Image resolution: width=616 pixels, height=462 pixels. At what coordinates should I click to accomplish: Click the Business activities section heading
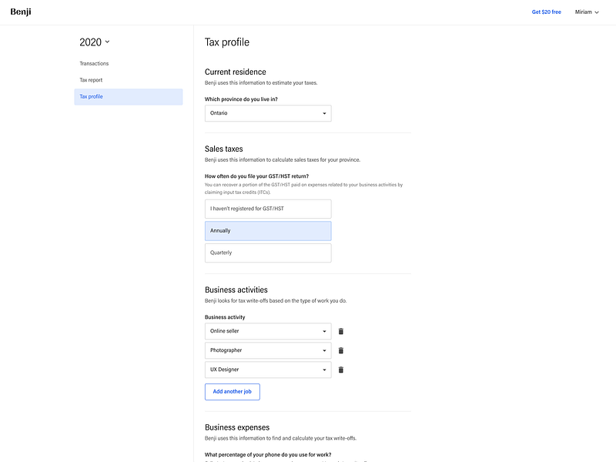click(x=236, y=290)
